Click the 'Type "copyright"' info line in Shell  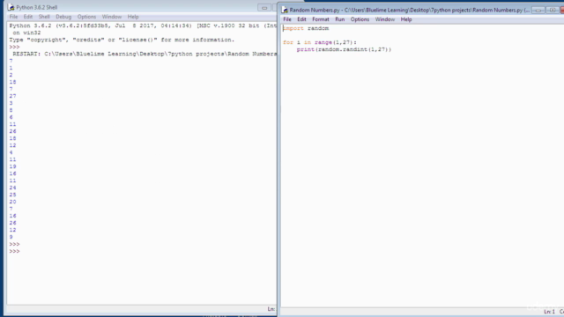coord(122,40)
